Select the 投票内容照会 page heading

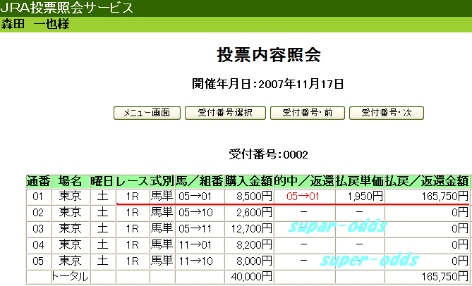tap(269, 55)
